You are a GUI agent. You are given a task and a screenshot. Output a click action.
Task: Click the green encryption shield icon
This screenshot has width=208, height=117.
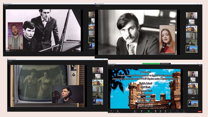109,66
